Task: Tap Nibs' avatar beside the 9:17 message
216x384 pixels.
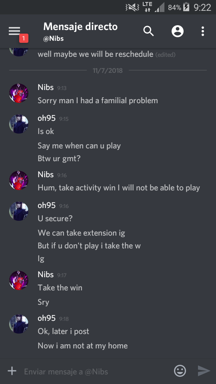Action: [19, 280]
